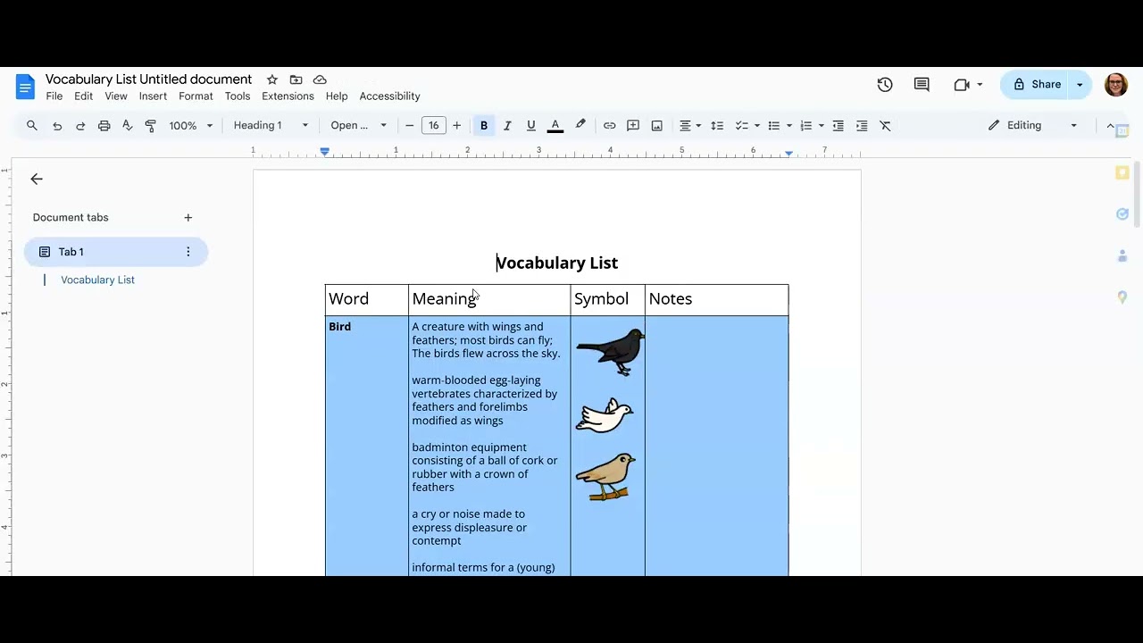The width and height of the screenshot is (1143, 643).
Task: Select Tab 1 in sidebar
Action: 116,252
